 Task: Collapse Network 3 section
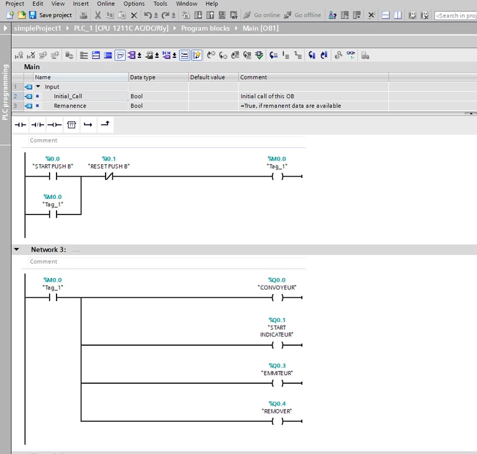17,249
